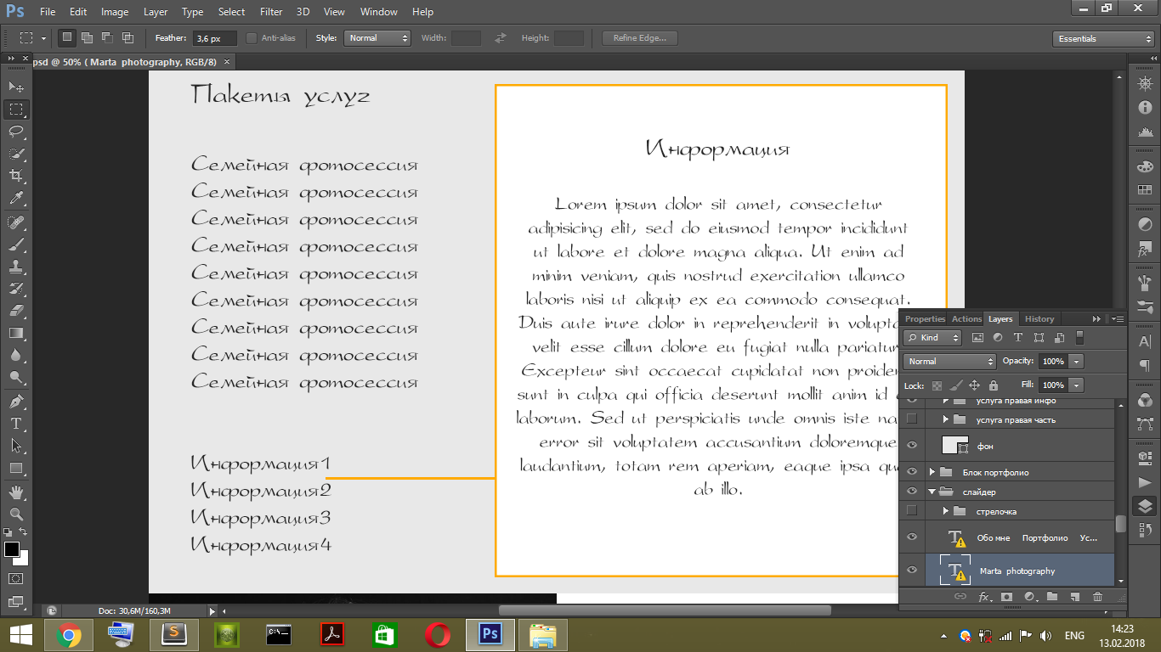Open the Image menu

tap(115, 12)
